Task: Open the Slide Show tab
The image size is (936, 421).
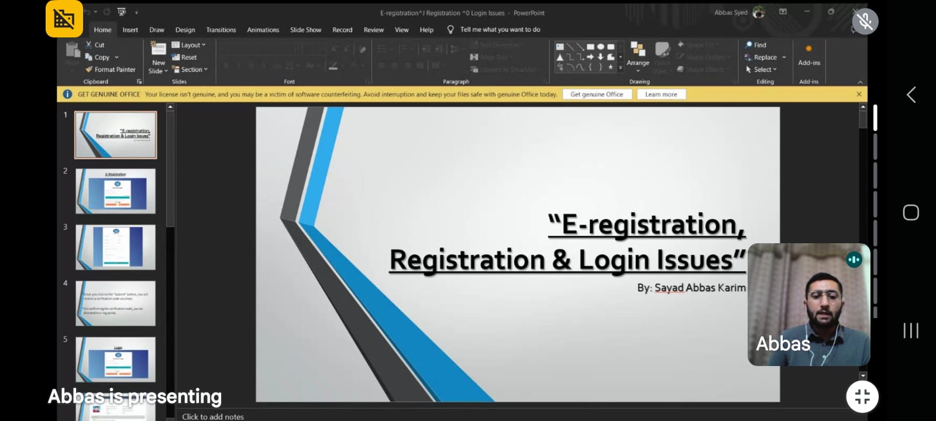Action: [x=306, y=30]
